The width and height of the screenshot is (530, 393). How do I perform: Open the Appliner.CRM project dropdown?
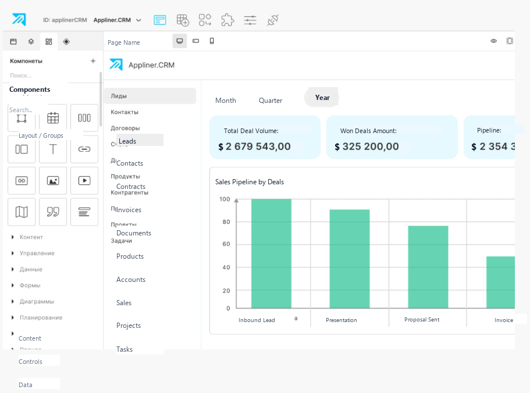[118, 20]
